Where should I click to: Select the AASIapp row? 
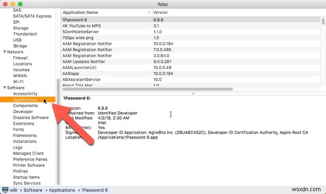pos(191,74)
